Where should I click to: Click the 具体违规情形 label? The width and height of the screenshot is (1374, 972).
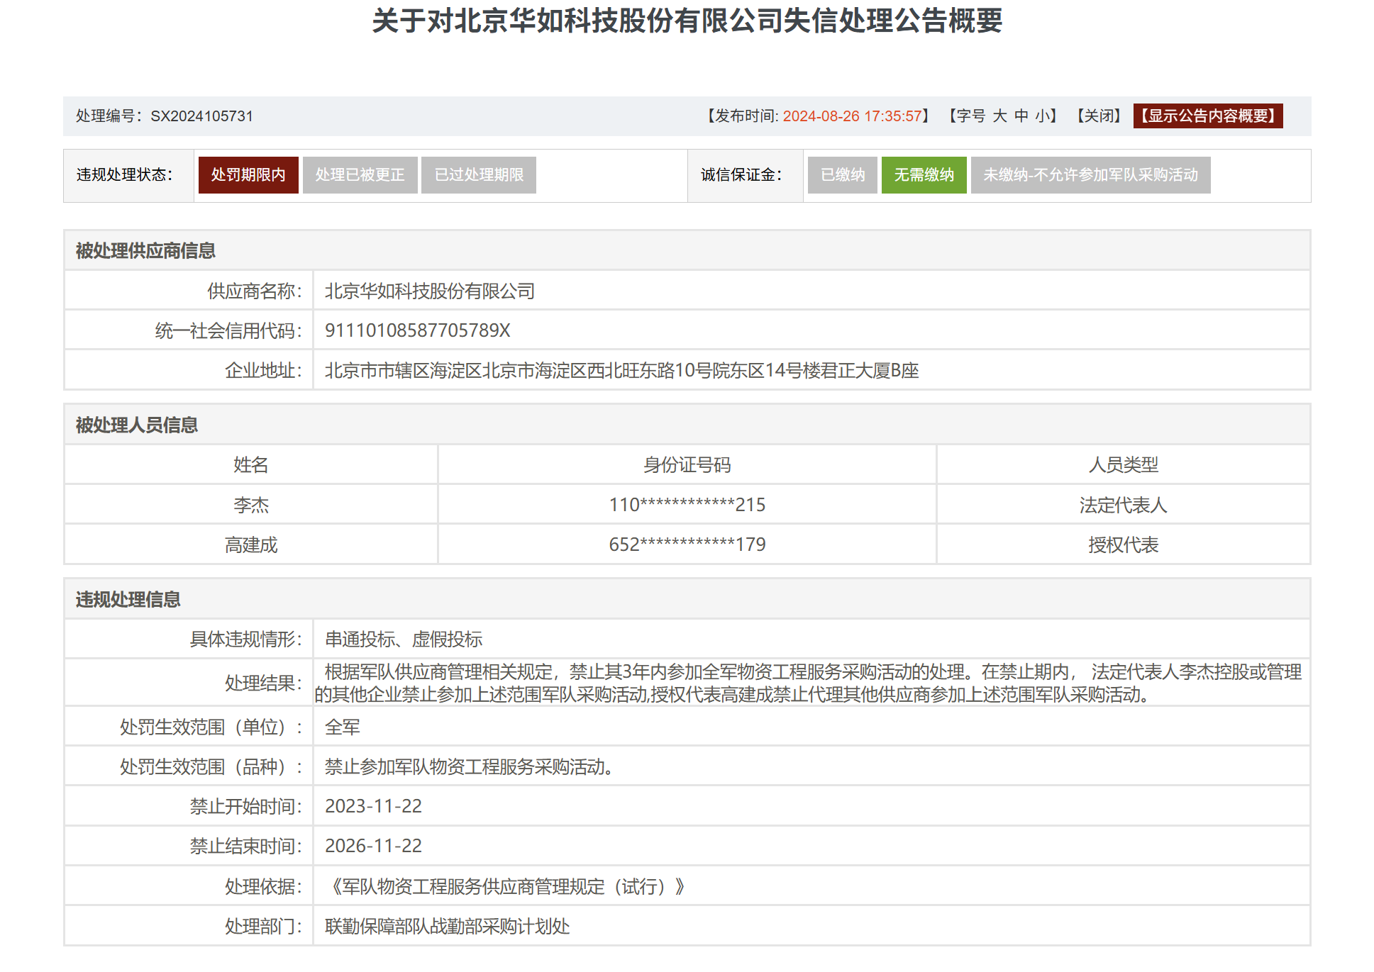pos(245,639)
